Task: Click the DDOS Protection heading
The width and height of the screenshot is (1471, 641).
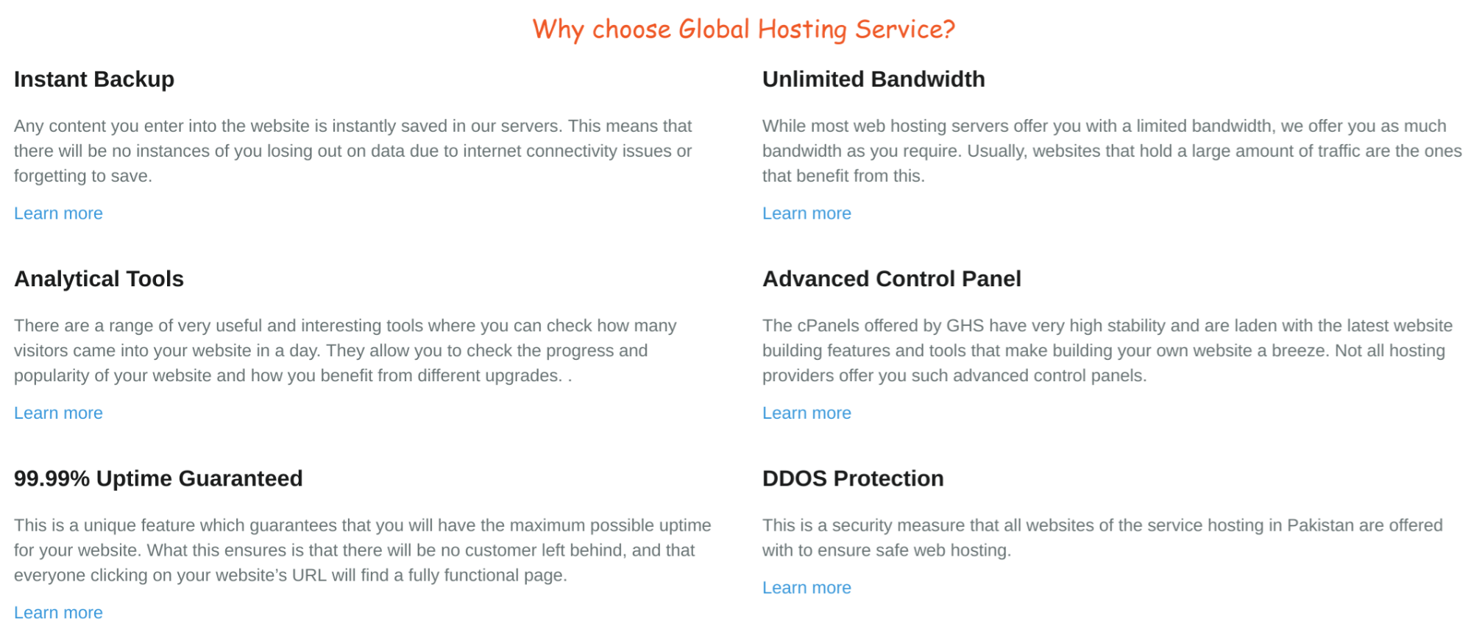Action: point(853,478)
